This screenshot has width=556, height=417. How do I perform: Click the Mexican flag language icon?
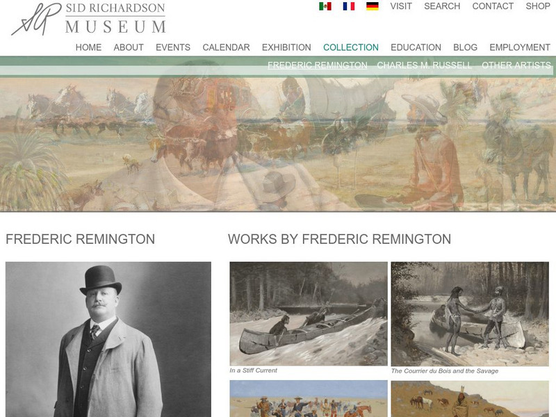(x=325, y=6)
